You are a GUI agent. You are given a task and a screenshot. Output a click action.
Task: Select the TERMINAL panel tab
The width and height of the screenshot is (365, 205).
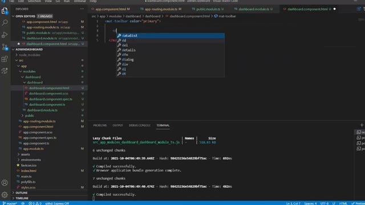tap(163, 125)
